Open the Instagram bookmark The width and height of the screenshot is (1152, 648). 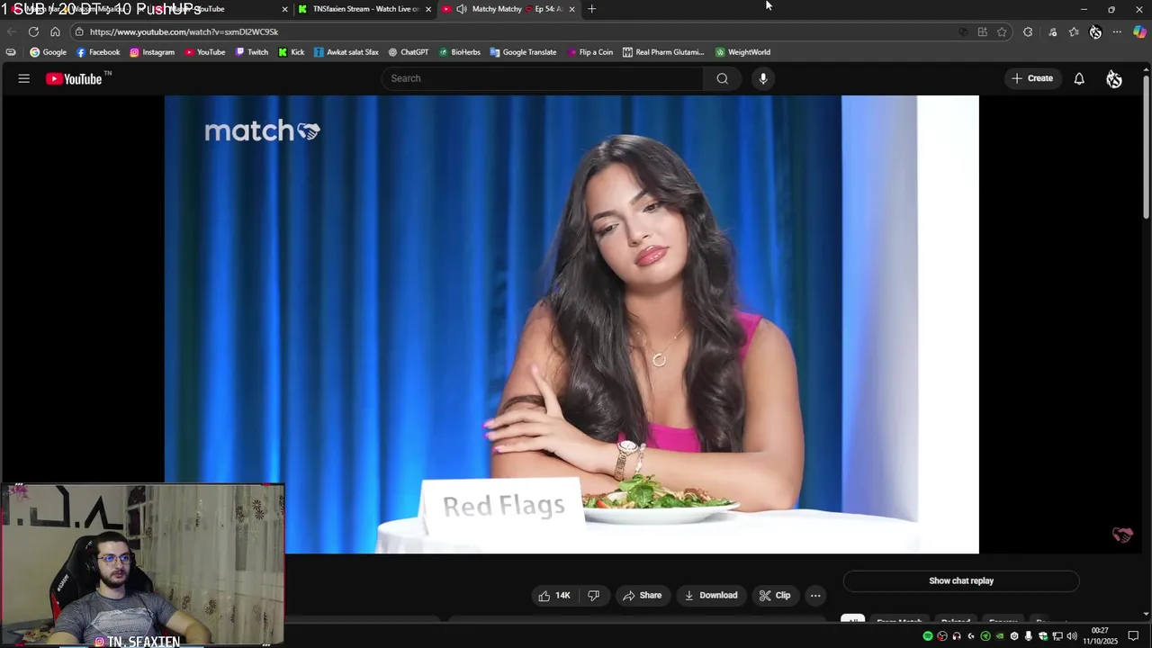pyautogui.click(x=152, y=52)
